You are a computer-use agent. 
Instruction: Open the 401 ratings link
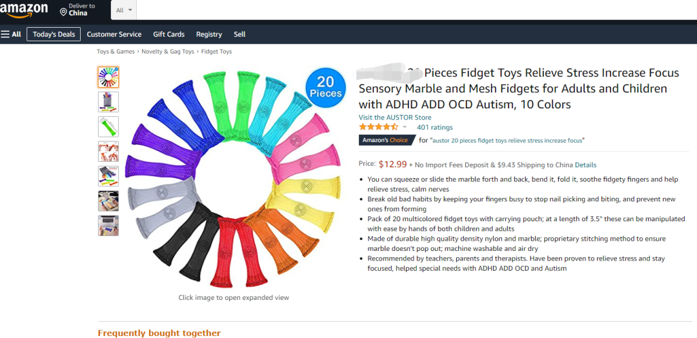tap(435, 128)
